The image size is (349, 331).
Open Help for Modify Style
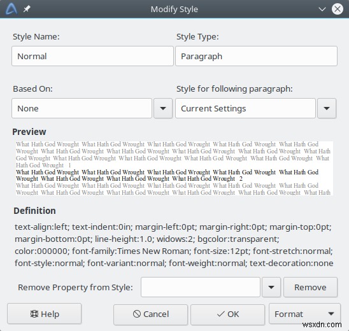[45, 314]
